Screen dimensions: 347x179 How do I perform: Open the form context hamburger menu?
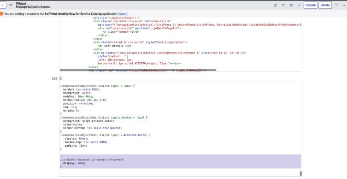[11, 5]
